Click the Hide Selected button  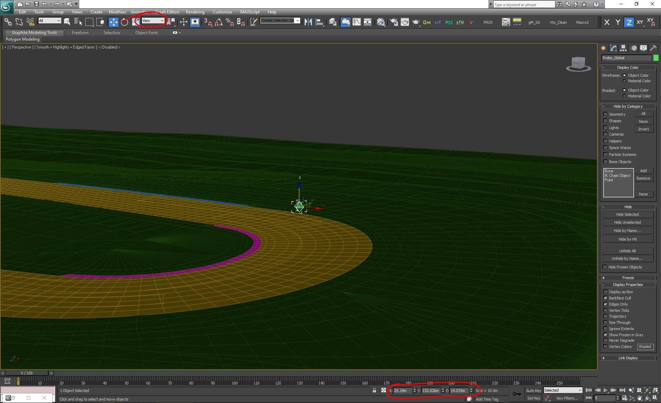click(628, 214)
